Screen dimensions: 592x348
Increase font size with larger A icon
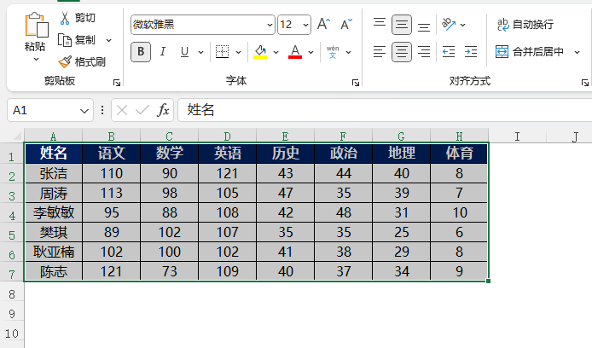click(x=323, y=24)
